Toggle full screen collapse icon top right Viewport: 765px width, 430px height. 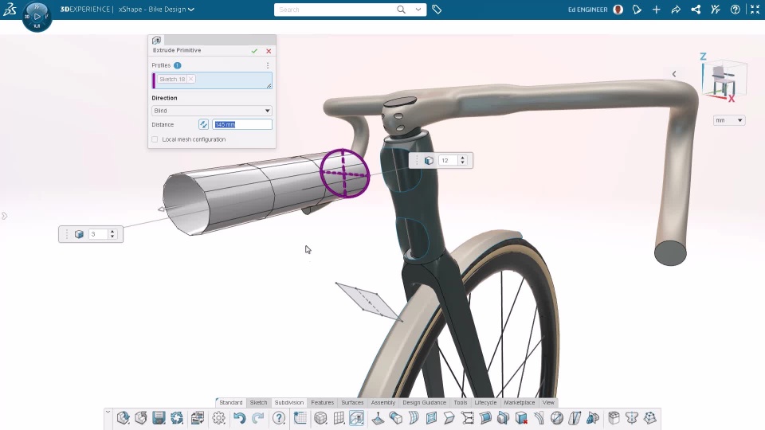click(x=755, y=10)
